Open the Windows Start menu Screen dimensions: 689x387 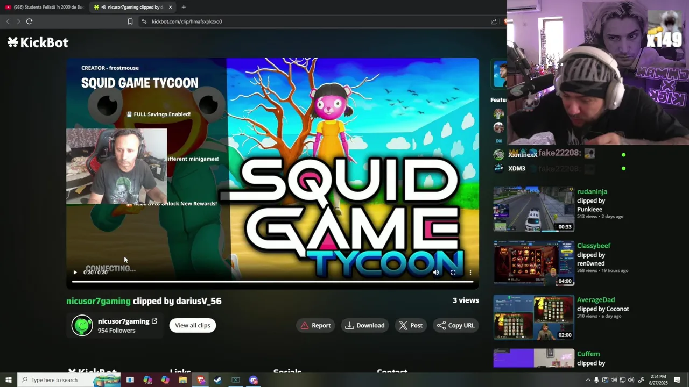(9, 380)
